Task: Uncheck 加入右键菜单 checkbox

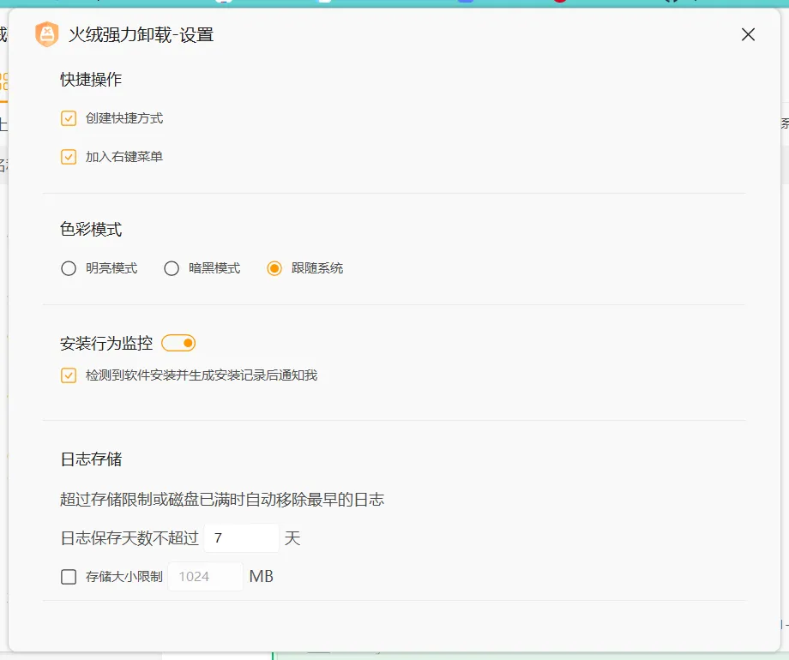Action: click(69, 157)
